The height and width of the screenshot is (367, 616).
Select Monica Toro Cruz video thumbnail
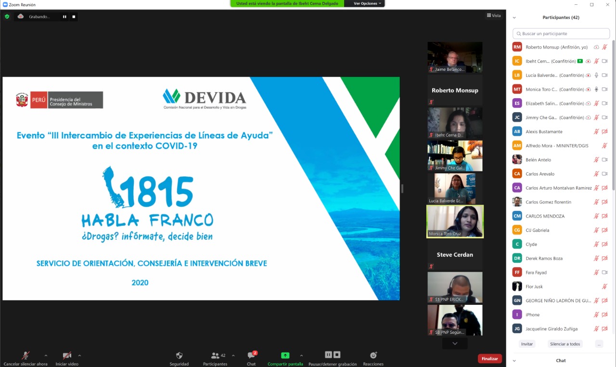(x=455, y=222)
